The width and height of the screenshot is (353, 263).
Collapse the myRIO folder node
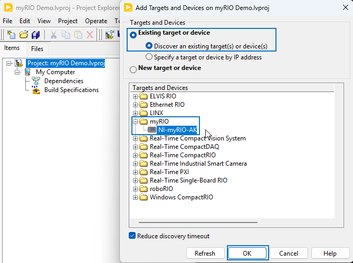coord(136,122)
